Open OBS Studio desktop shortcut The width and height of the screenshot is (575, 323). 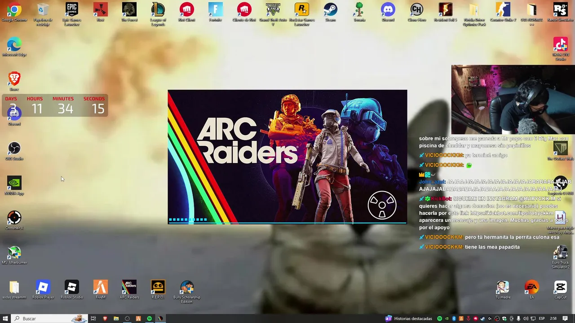(14, 151)
